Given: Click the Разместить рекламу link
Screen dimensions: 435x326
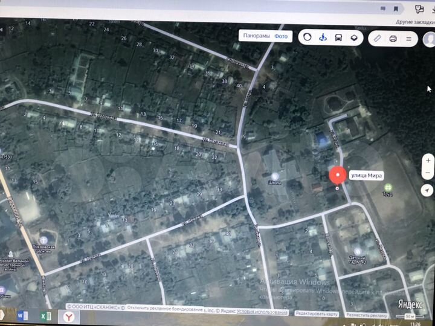Looking at the screenshot, I should pyautogui.click(x=366, y=315).
